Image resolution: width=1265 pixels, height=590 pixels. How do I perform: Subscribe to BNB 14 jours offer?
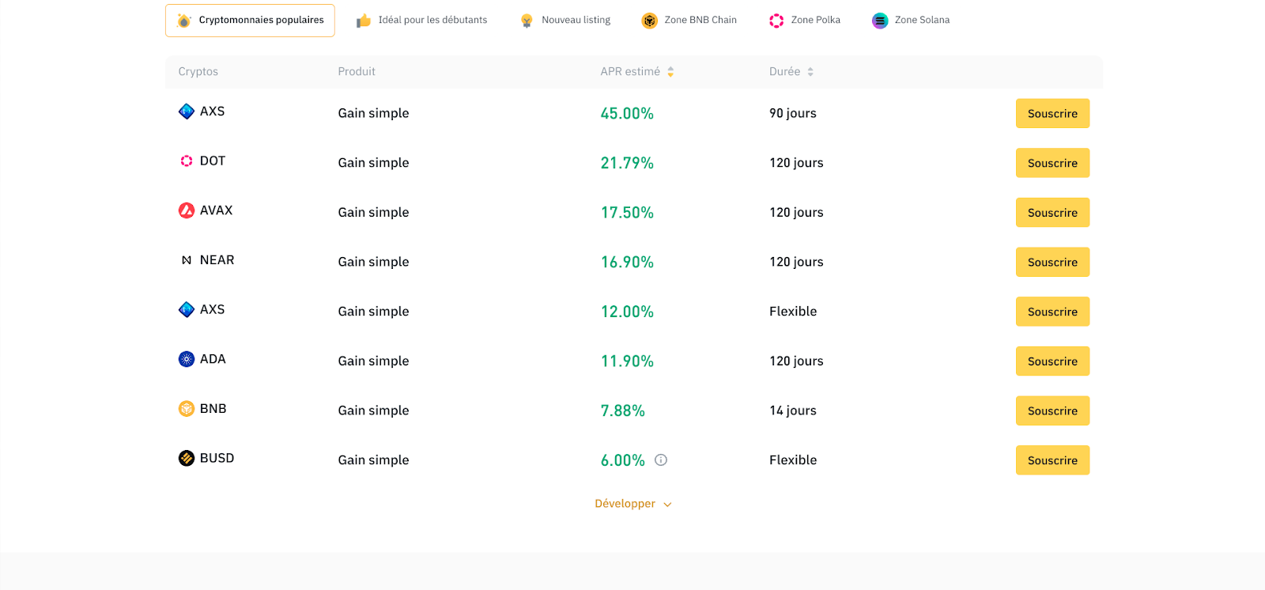click(1052, 410)
